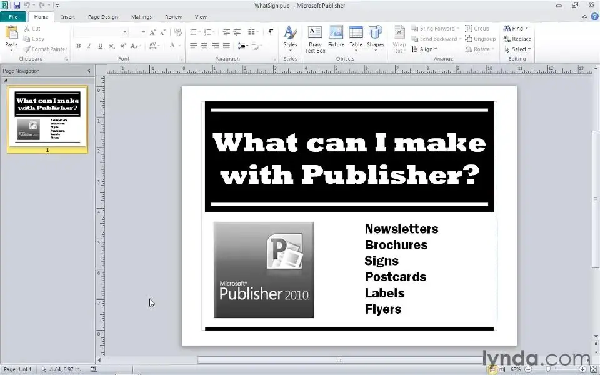Align text left in Paragraph group

(194, 46)
